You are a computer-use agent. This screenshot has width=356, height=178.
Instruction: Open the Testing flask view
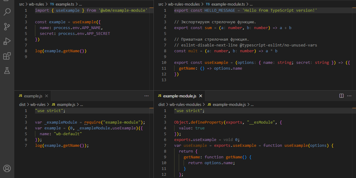[7, 71]
